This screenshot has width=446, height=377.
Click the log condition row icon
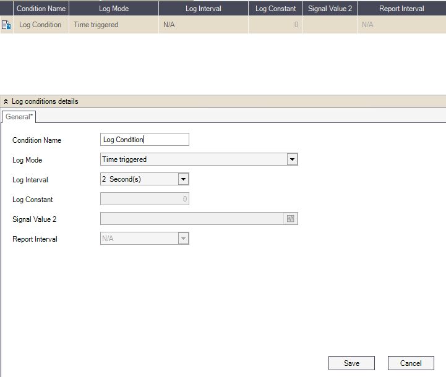tap(7, 25)
